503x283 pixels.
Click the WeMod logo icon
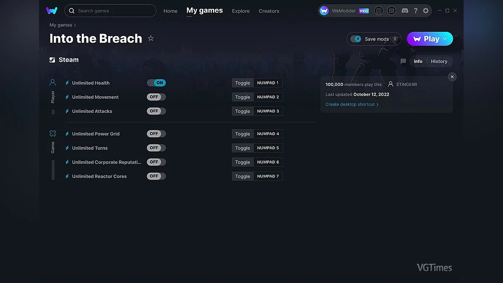(x=52, y=10)
